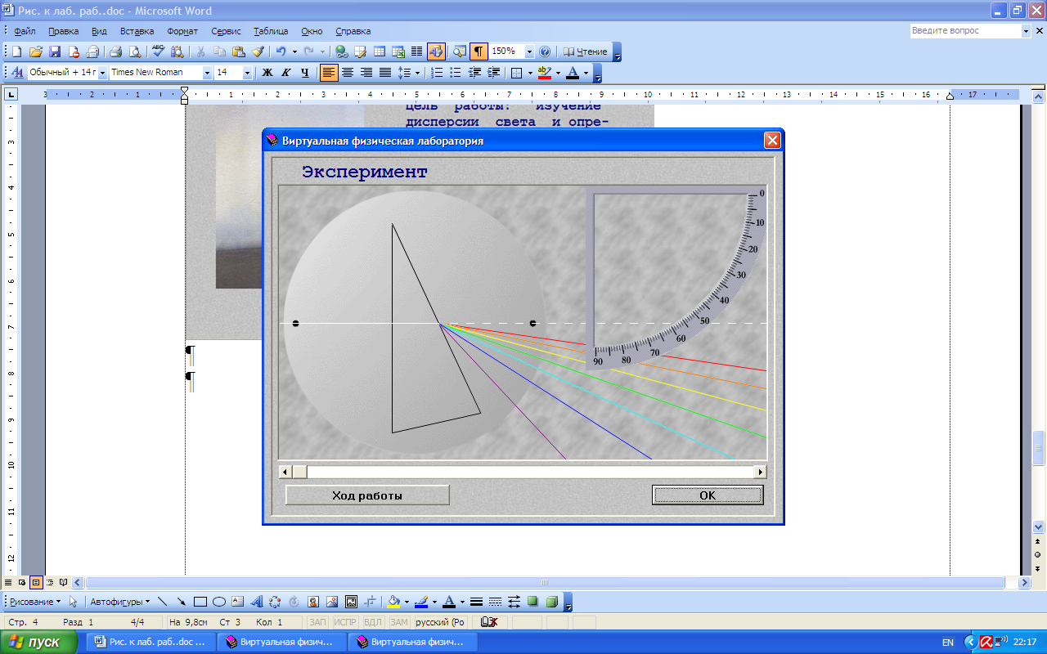This screenshot has width=1047, height=654.
Task: Open the style dropdown Обычный + 14
Action: tap(103, 73)
